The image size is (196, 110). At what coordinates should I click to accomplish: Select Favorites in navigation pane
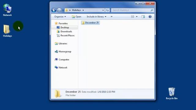[x=63, y=23]
